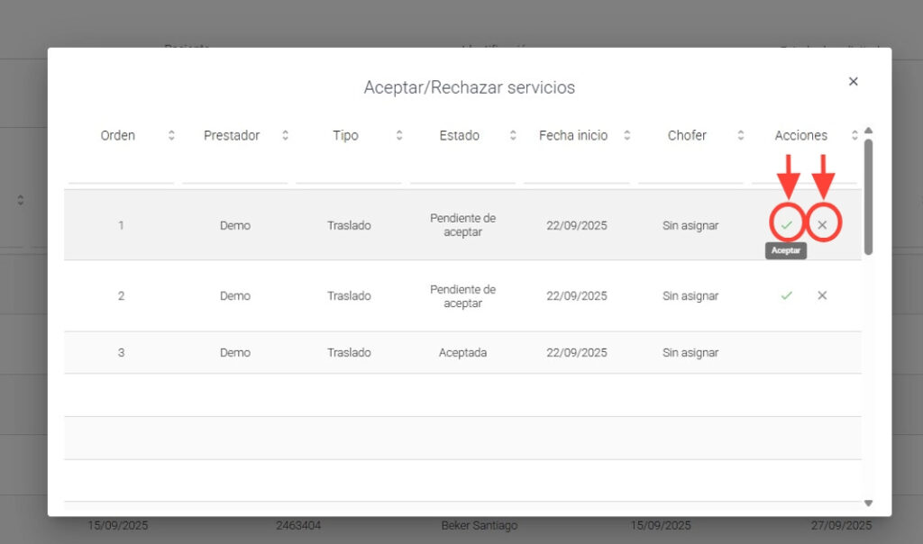This screenshot has height=544, width=923.
Task: Accept service order 2 with green checkmark
Action: tap(786, 295)
